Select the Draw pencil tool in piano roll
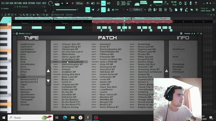This screenshot has height=121, width=216. pos(21,15)
